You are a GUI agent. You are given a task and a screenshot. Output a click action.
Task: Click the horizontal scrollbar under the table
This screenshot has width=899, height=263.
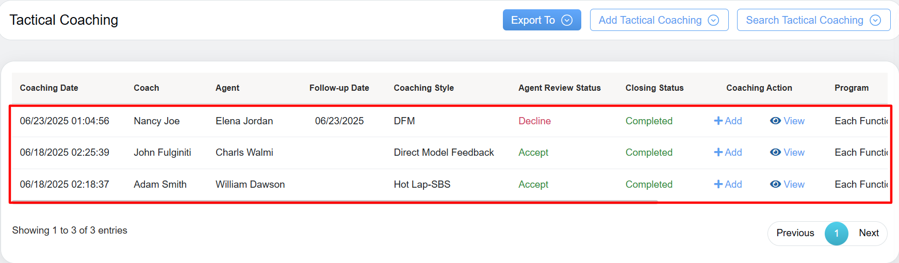tap(335, 201)
